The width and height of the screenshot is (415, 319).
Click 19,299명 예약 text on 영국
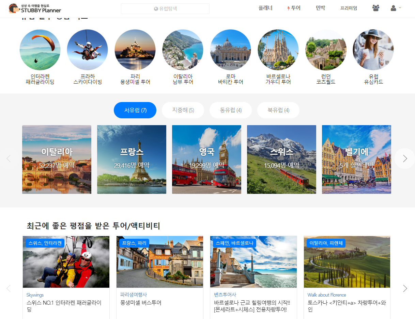click(x=206, y=166)
